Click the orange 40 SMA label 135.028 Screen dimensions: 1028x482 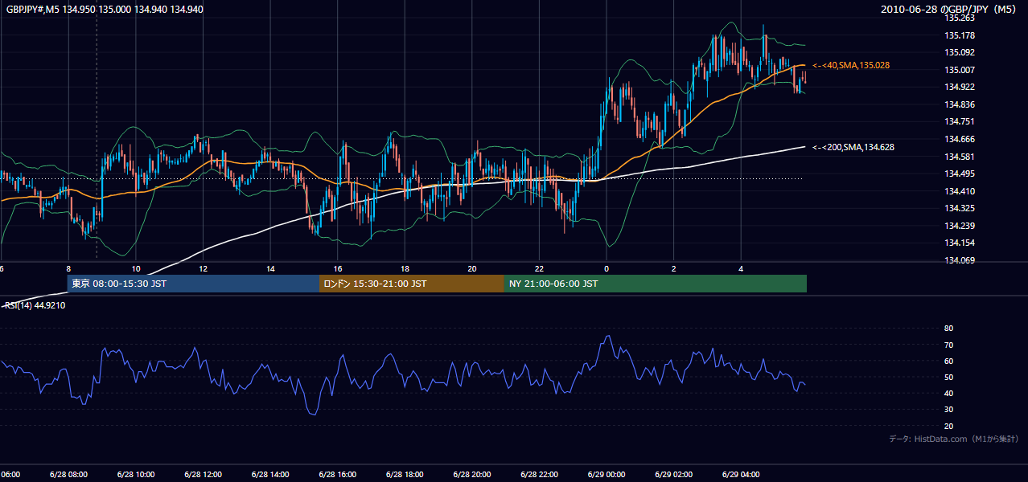tap(851, 65)
